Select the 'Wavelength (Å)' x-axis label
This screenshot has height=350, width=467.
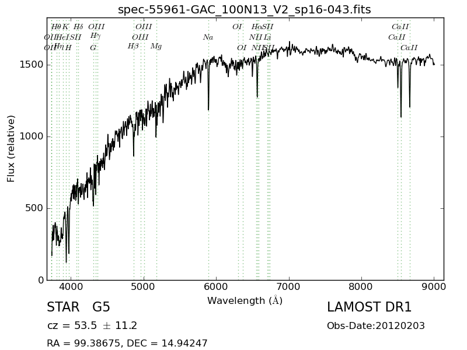pyautogui.click(x=245, y=300)
